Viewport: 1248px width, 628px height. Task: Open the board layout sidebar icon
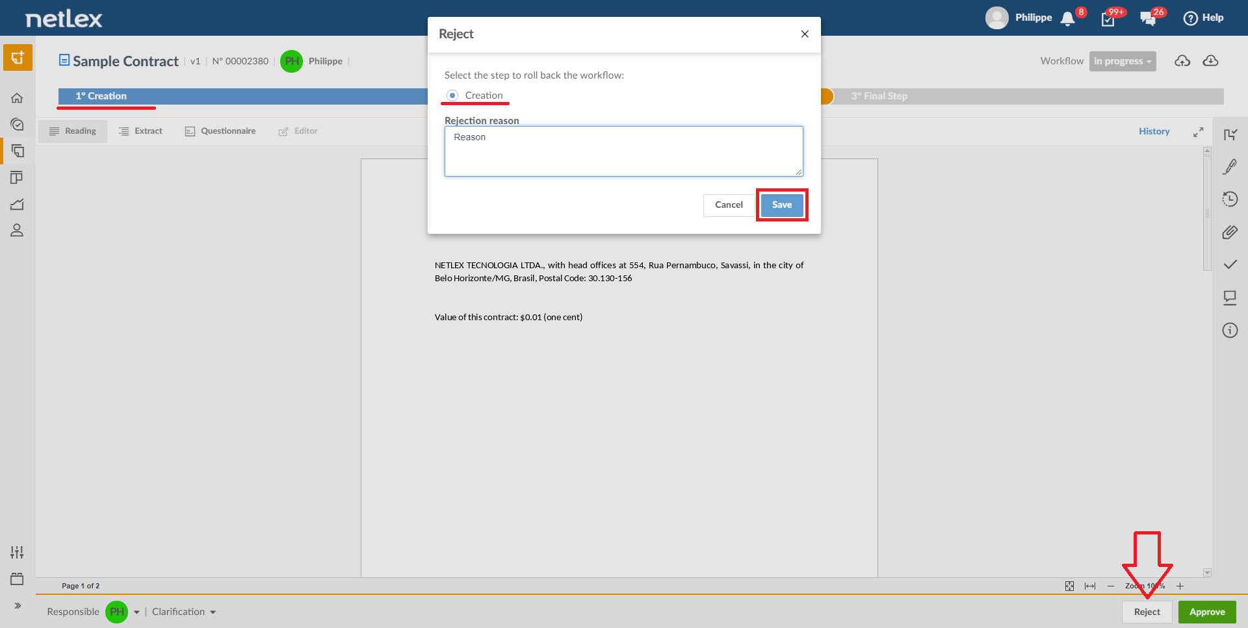point(17,177)
